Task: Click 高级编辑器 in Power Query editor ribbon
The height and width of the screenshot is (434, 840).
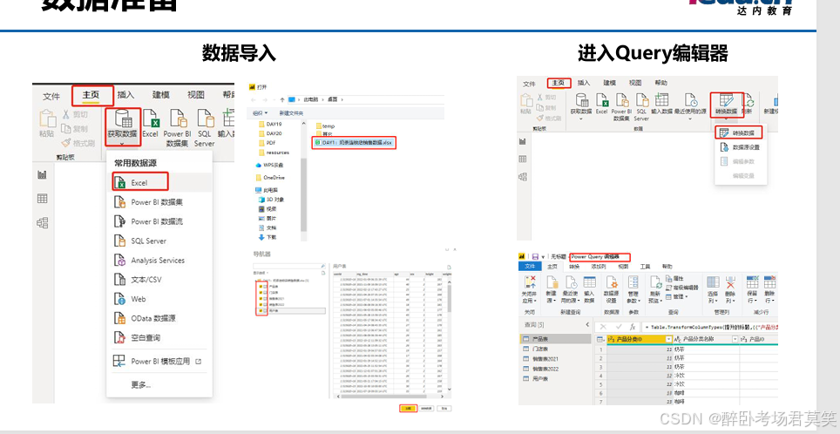Action: (681, 288)
